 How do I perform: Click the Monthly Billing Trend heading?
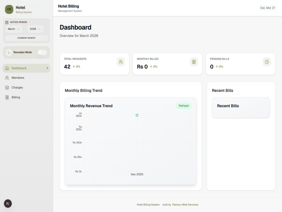pyautogui.click(x=83, y=90)
